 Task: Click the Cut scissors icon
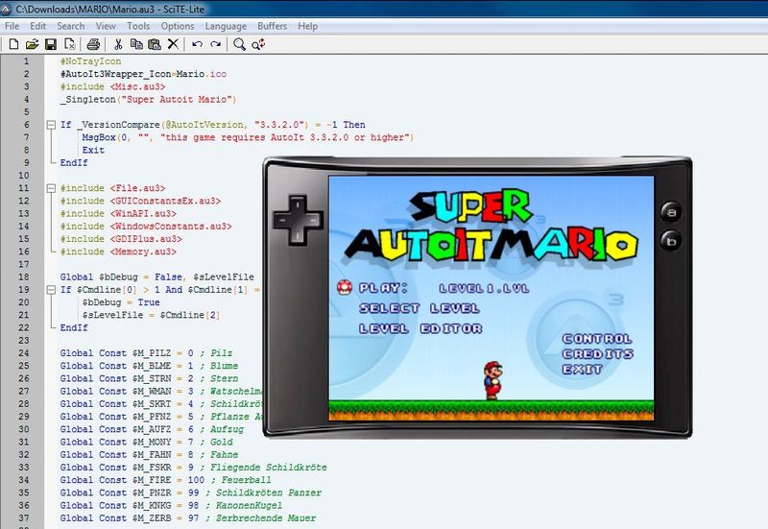click(118, 44)
